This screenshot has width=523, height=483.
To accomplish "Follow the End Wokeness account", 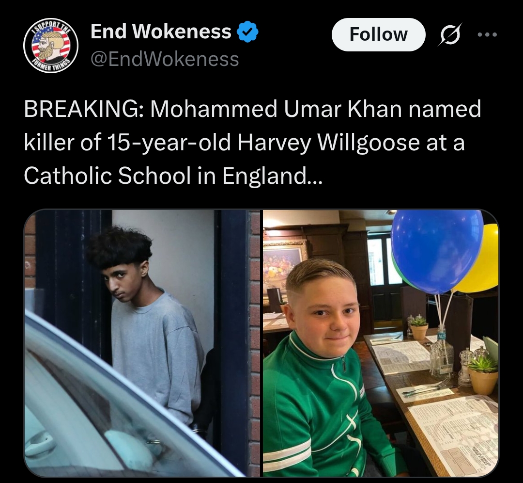I will pyautogui.click(x=378, y=34).
